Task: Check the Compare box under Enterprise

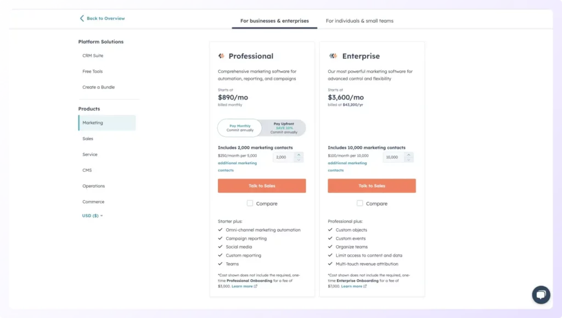Action: click(360, 203)
